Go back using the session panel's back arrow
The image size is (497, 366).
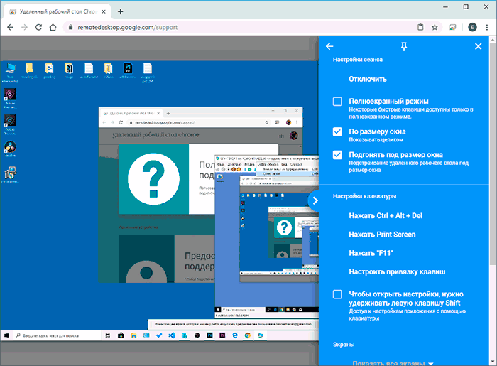pyautogui.click(x=329, y=47)
